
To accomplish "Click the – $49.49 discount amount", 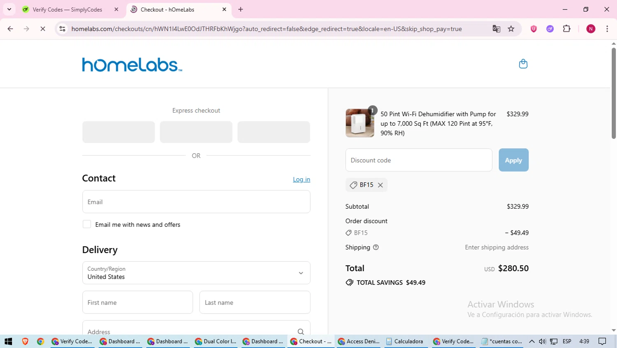I will [517, 233].
